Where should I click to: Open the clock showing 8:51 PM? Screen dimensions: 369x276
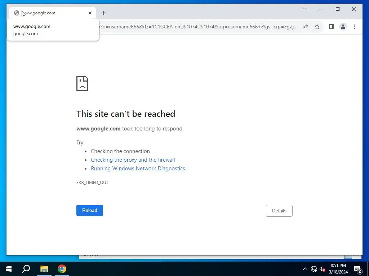pos(338,269)
